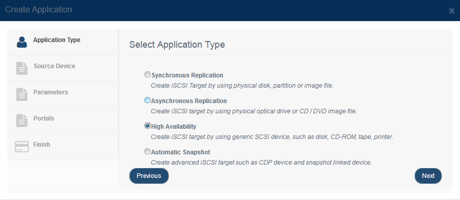Click the Parameters document icon

coord(22,94)
